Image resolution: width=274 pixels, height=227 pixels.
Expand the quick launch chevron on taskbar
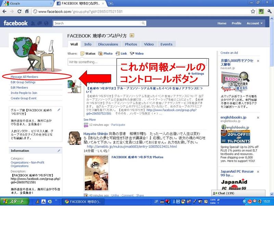click(56, 200)
